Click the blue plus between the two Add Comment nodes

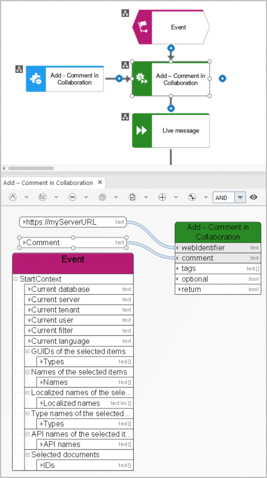[119, 79]
